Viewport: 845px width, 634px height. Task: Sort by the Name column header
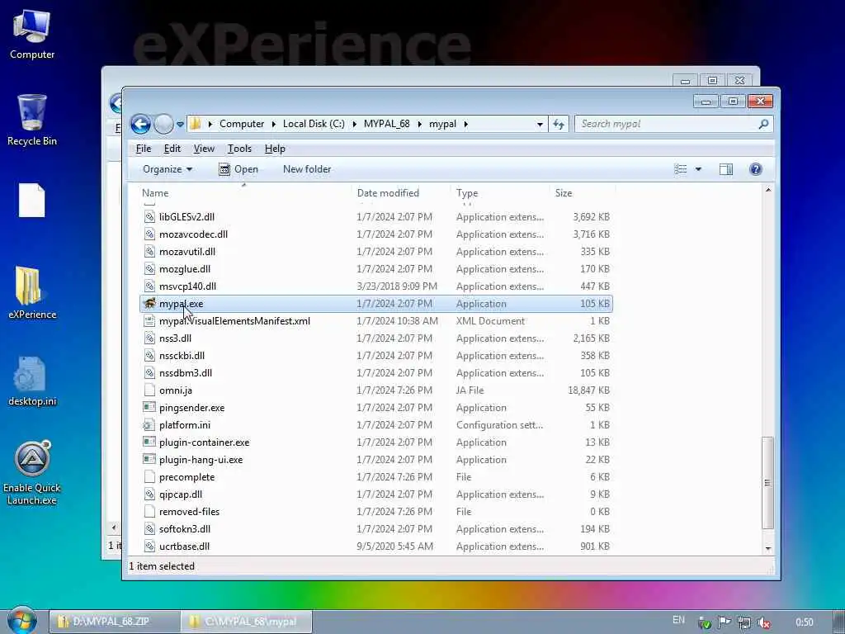(245, 193)
